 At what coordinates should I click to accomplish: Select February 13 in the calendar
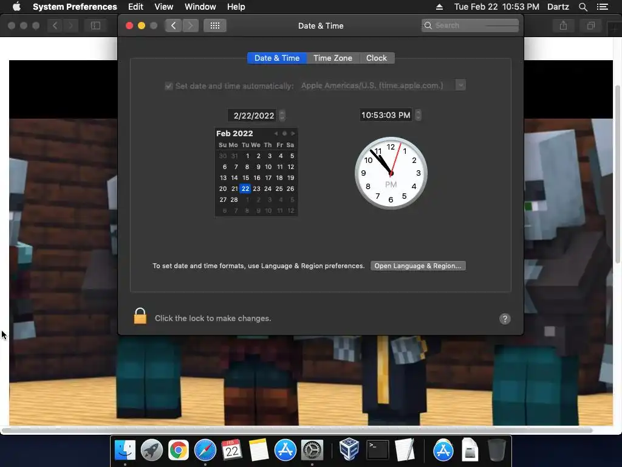coord(223,178)
